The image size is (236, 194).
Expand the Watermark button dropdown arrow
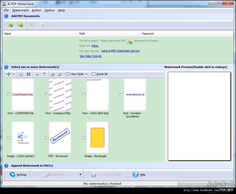click(x=80, y=175)
